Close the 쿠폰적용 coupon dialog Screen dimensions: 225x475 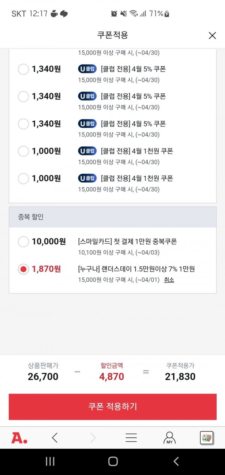click(x=212, y=36)
